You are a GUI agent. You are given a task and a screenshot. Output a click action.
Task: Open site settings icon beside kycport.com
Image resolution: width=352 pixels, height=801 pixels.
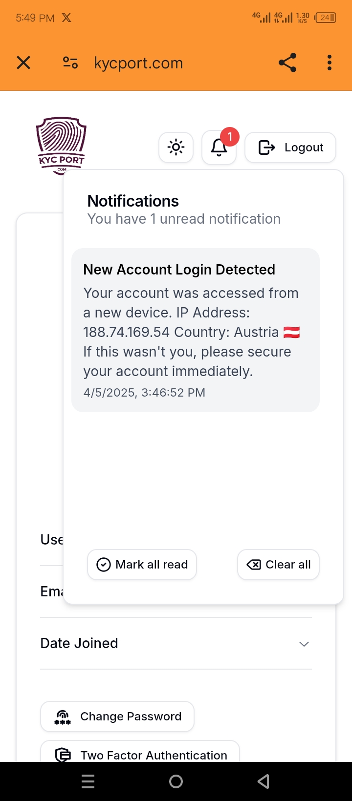click(70, 63)
